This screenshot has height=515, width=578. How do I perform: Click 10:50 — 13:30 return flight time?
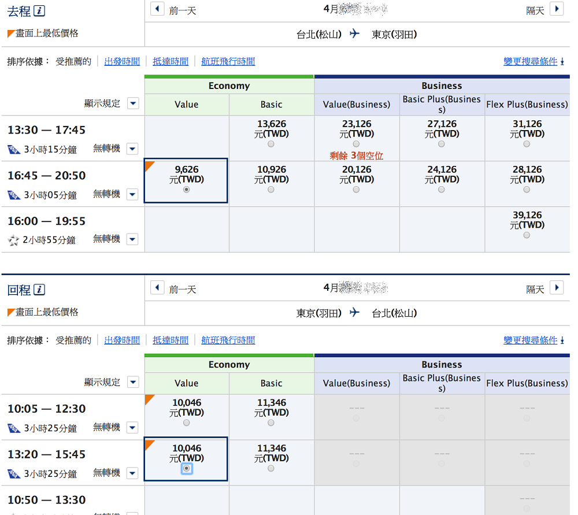click(46, 500)
